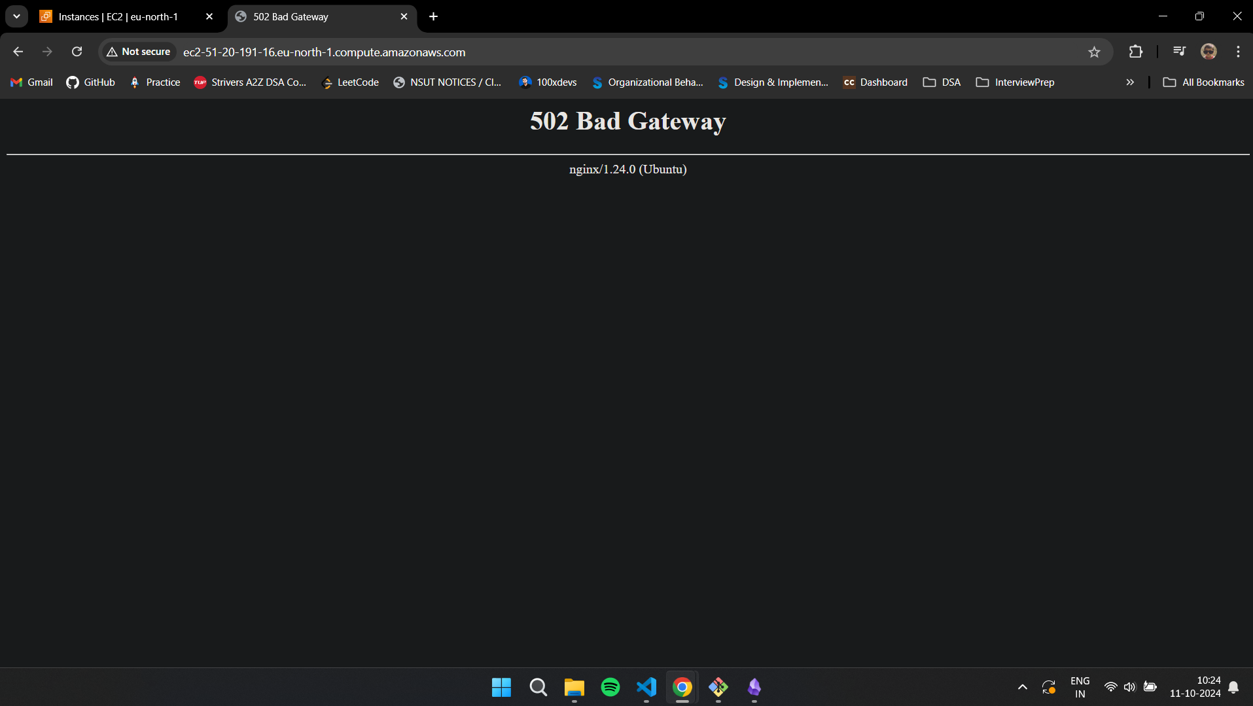Open the Chrome profile avatar
This screenshot has height=706, width=1253.
pyautogui.click(x=1209, y=52)
